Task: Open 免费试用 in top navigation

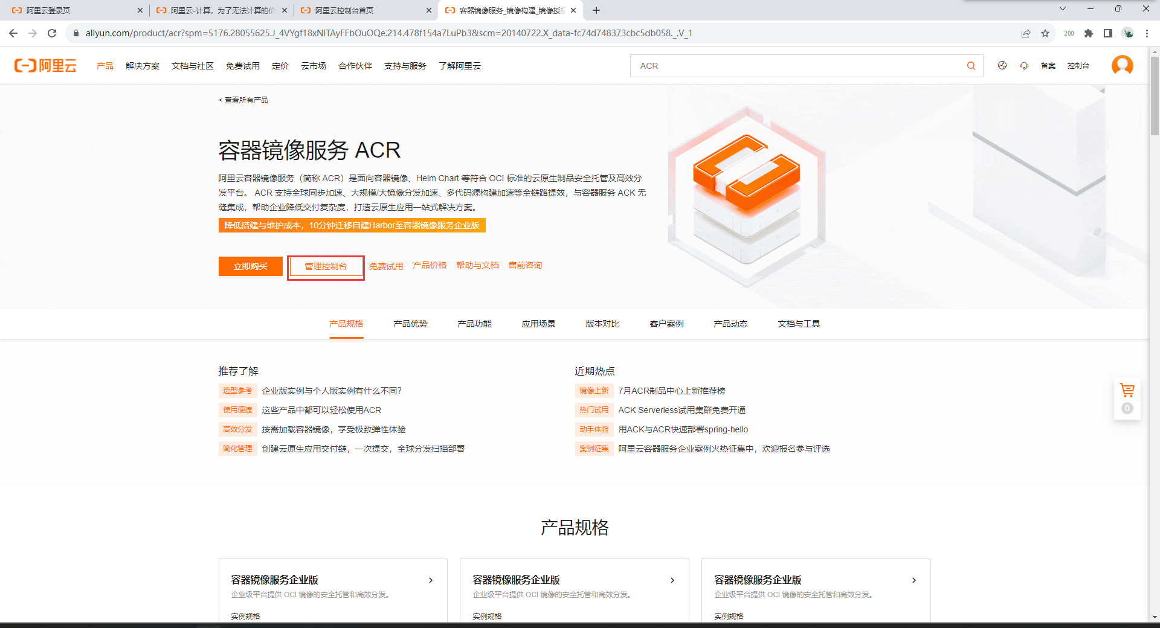Action: (x=243, y=66)
